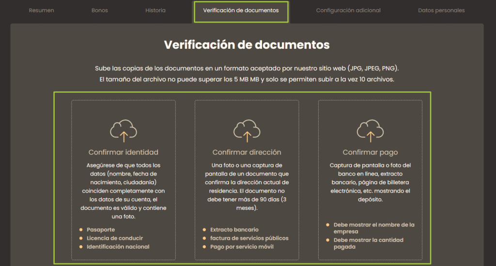Go to the Historia tab
Image resolution: width=496 pixels, height=266 pixels.
tap(155, 10)
